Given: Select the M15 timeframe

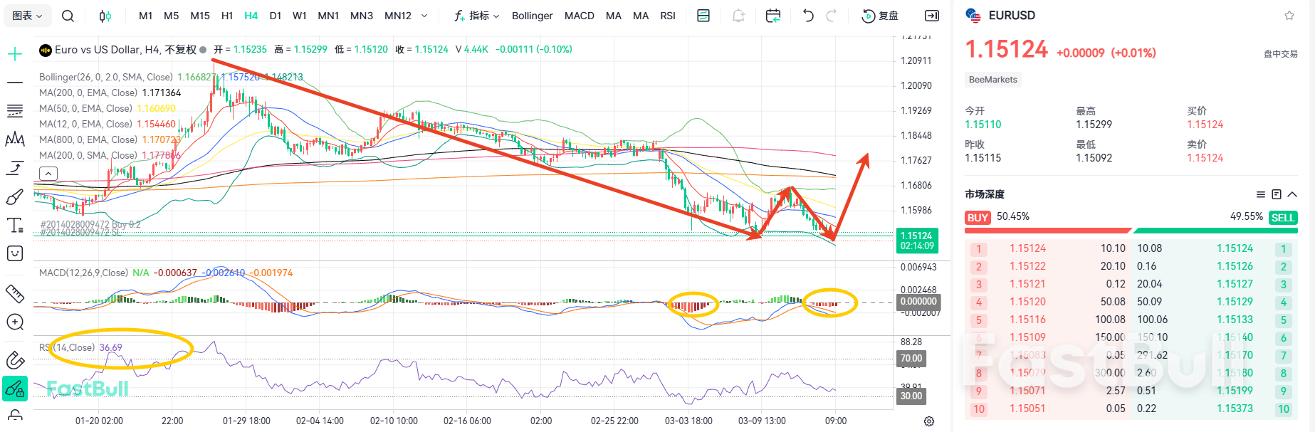Looking at the screenshot, I should 200,16.
